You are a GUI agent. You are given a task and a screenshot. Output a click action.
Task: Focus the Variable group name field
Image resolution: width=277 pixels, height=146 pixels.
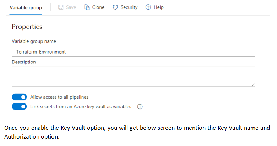134,51
